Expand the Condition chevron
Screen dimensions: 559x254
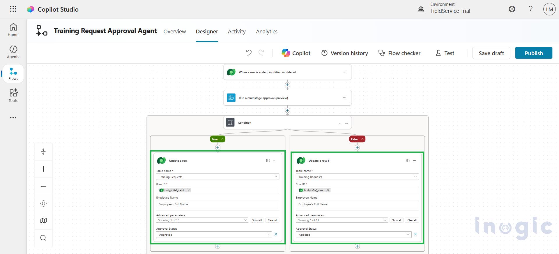tap(340, 123)
